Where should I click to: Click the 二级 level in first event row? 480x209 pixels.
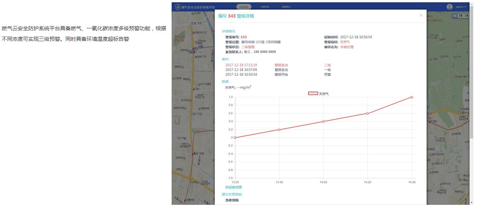pos(327,65)
